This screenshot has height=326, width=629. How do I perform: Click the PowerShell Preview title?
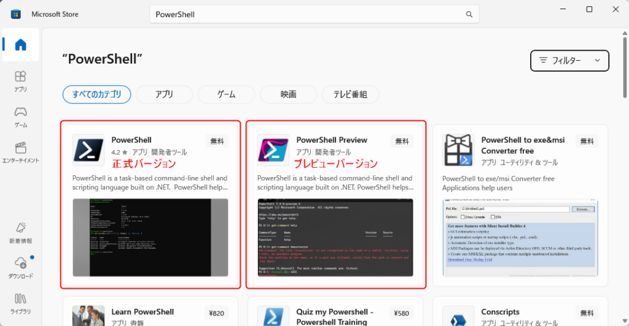pos(332,140)
